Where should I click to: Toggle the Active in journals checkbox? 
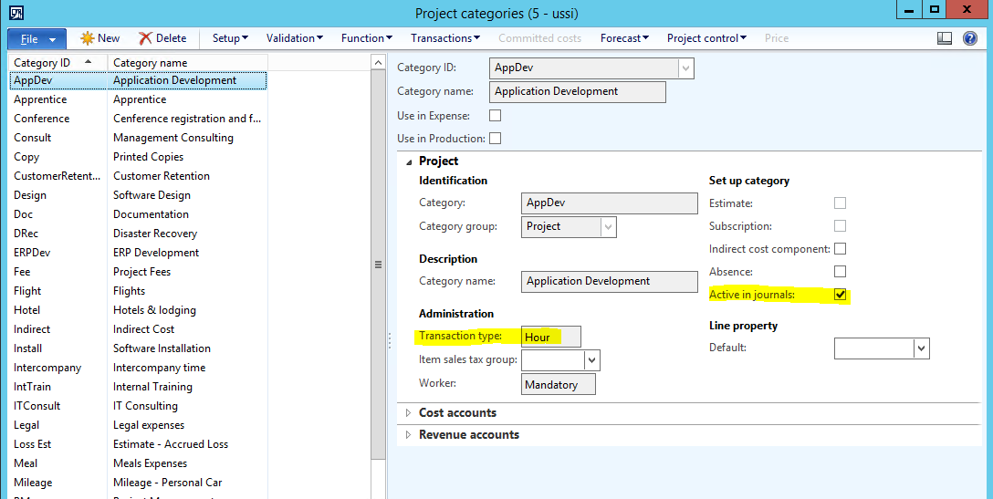pyautogui.click(x=841, y=295)
